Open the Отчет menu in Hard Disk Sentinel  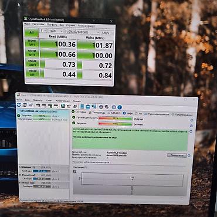click(x=49, y=100)
